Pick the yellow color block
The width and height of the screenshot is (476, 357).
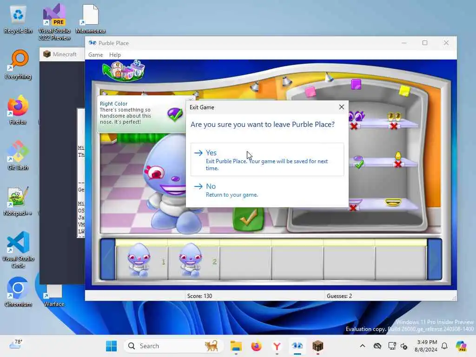click(x=404, y=91)
